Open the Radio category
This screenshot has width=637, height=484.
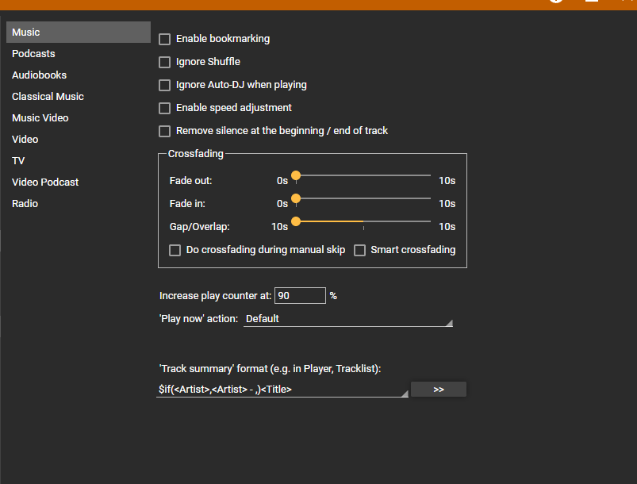79,204
